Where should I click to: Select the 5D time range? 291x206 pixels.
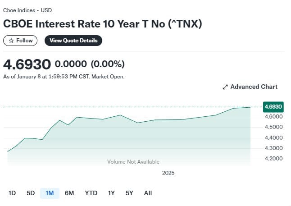pos(31,193)
